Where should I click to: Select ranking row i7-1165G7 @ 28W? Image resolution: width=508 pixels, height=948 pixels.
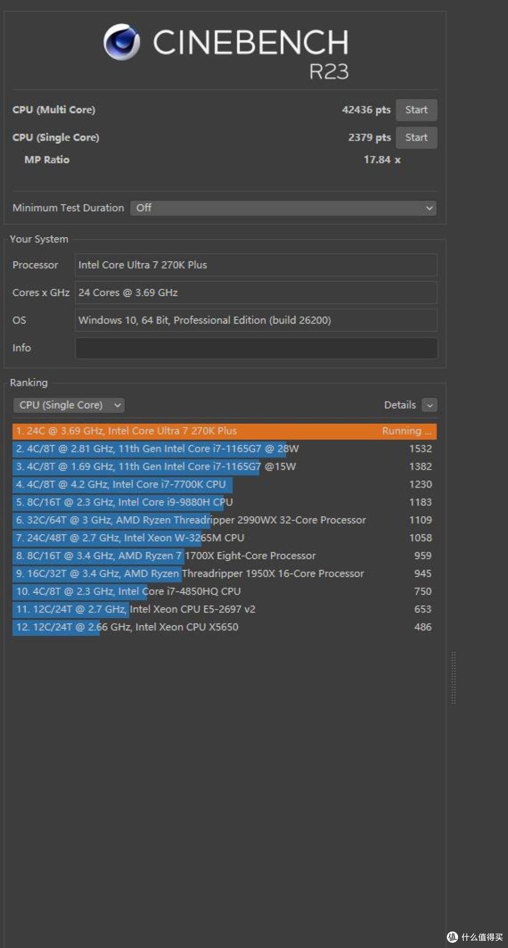pyautogui.click(x=224, y=449)
